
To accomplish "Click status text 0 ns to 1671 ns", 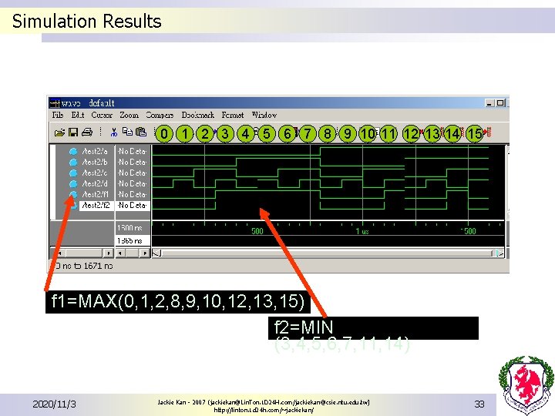I will point(84,266).
